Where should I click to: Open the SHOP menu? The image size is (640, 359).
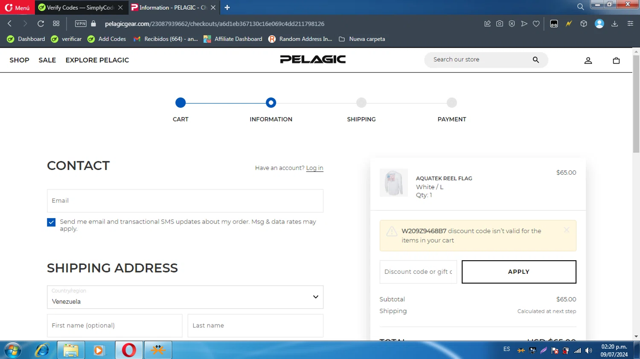19,60
